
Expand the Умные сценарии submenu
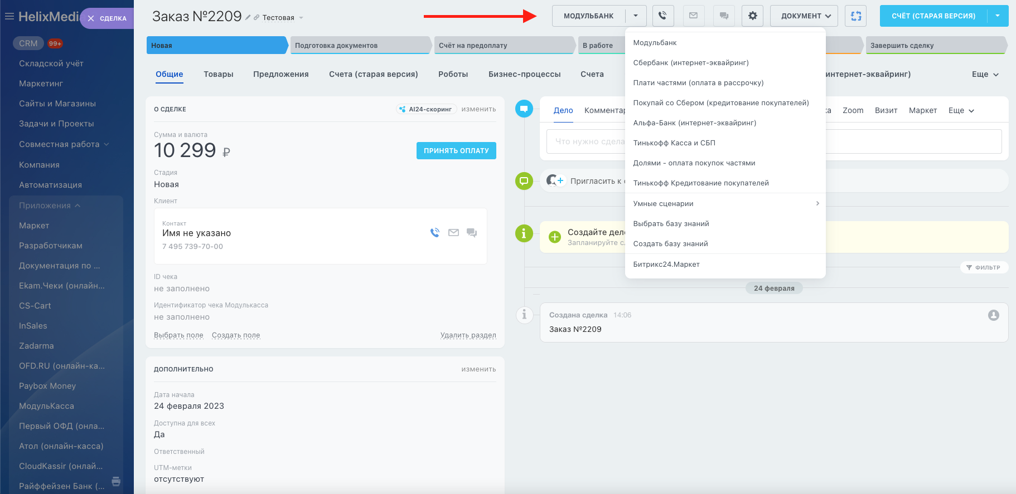coord(725,203)
